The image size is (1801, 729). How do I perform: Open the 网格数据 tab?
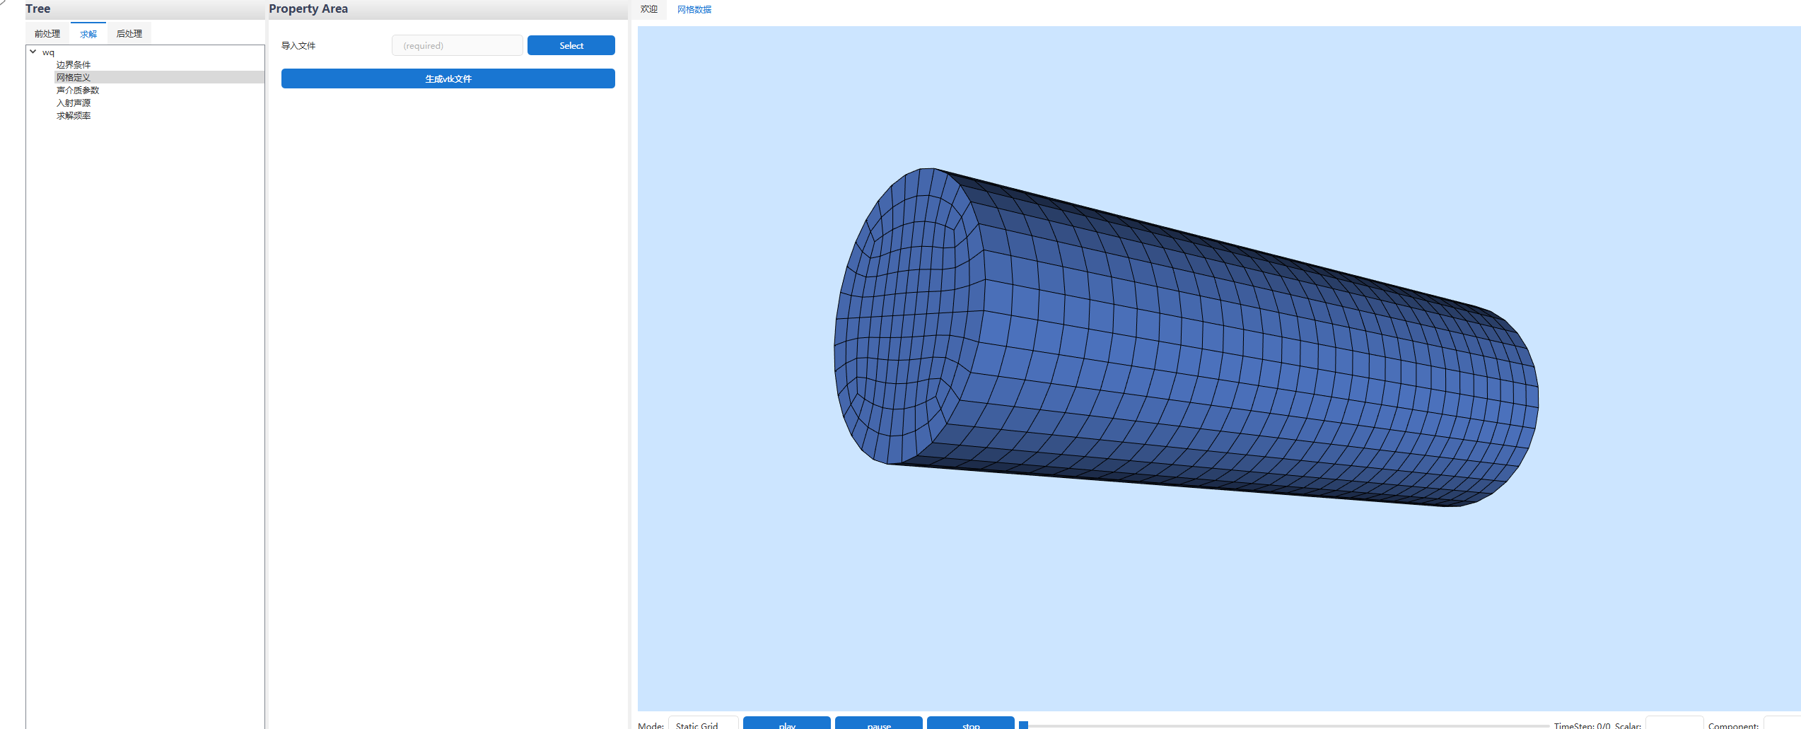coord(694,9)
